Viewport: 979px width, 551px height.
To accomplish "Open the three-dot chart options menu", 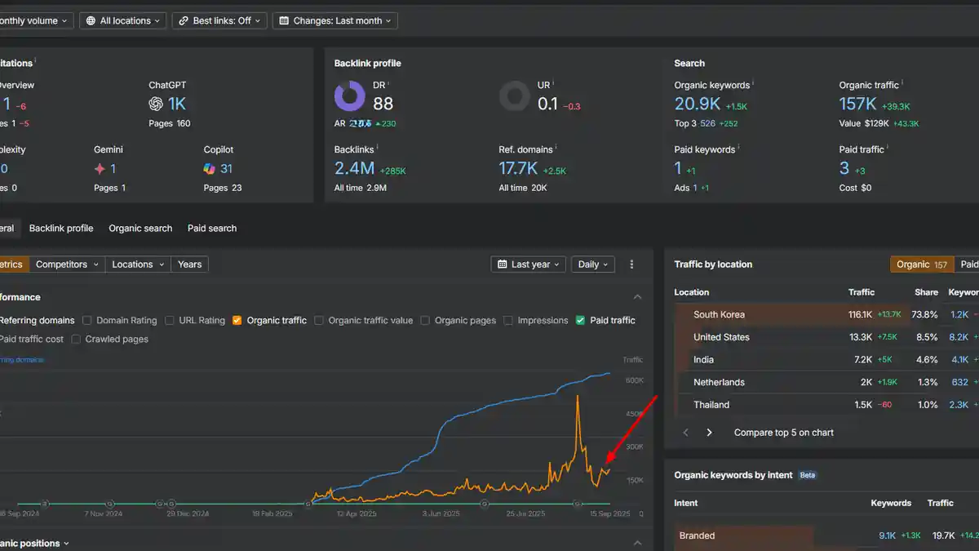I will pos(631,264).
